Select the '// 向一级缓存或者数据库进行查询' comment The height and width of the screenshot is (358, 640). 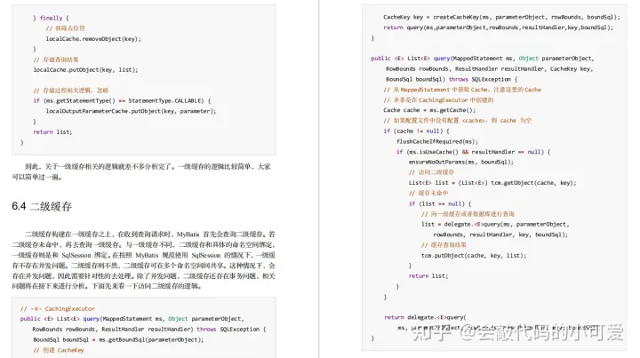468,214
